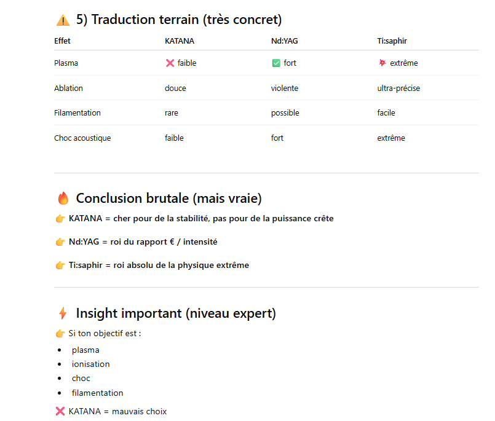Click the Filamentation row label in the table

tap(77, 113)
